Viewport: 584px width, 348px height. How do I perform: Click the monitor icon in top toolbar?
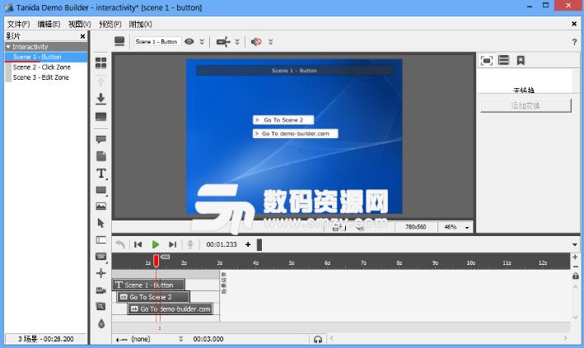click(x=119, y=41)
